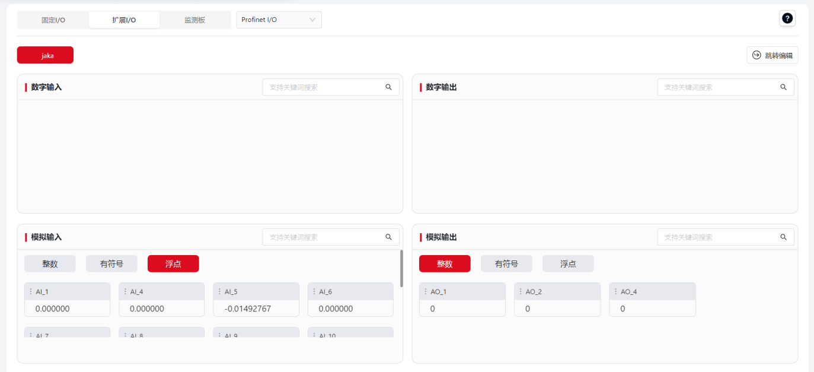Click the drag handle dots on AI_1
Screen dimensions: 814x372
(30, 292)
